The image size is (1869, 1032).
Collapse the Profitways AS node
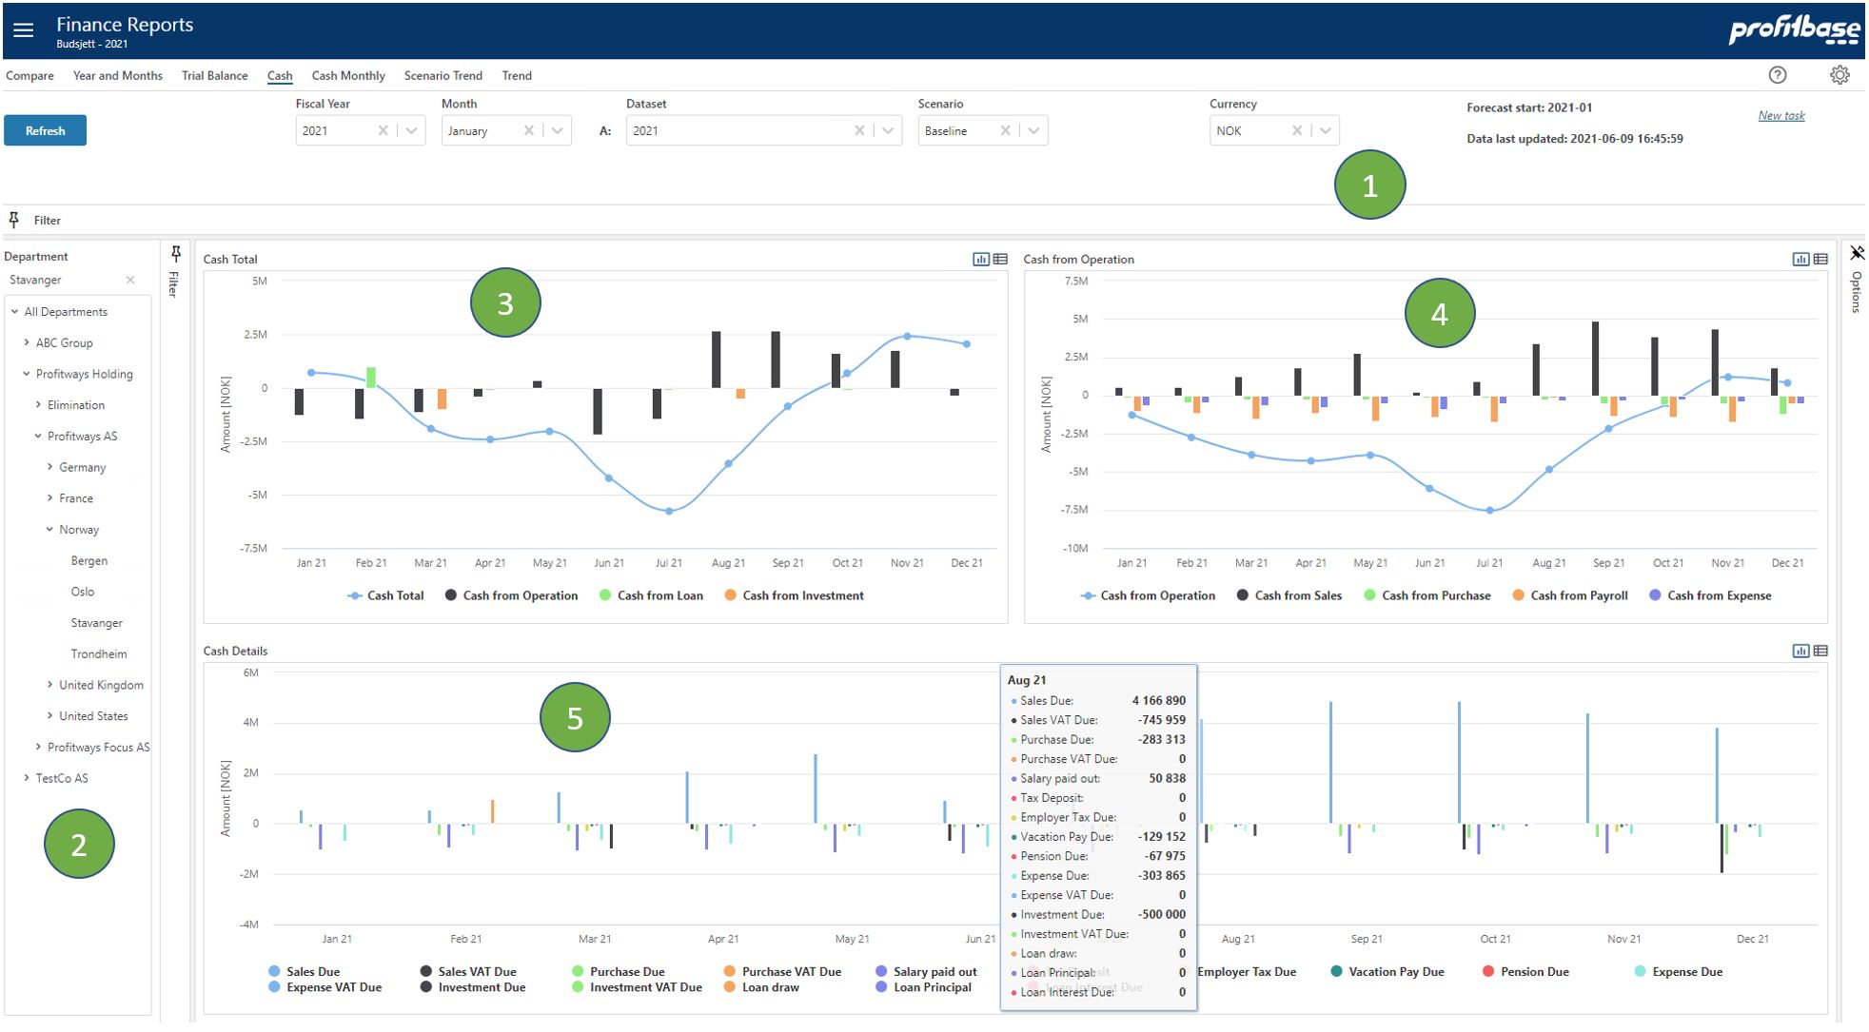[x=38, y=437]
